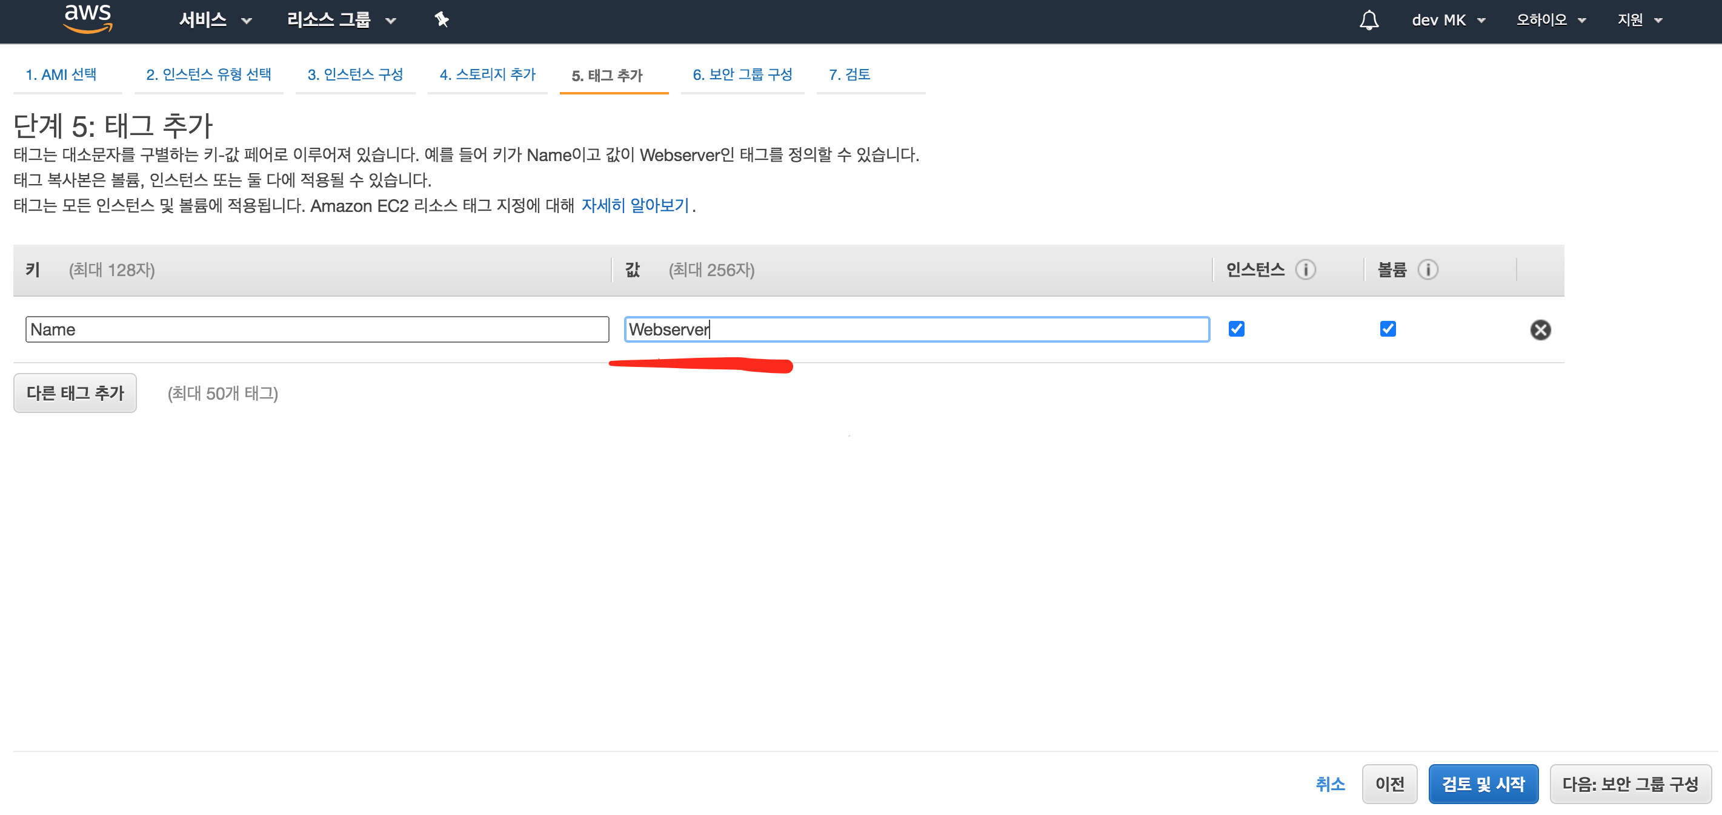
Task: Go to step 1. AMI 선택 tab
Action: 61,75
